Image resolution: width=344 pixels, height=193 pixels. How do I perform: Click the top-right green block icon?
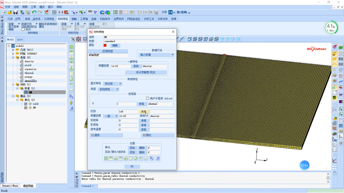pyautogui.click(x=341, y=47)
